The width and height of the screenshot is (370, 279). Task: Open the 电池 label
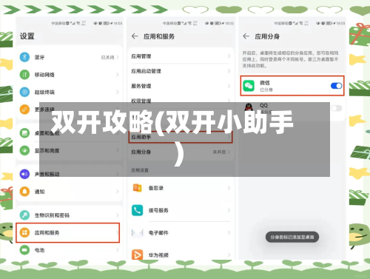(39, 250)
